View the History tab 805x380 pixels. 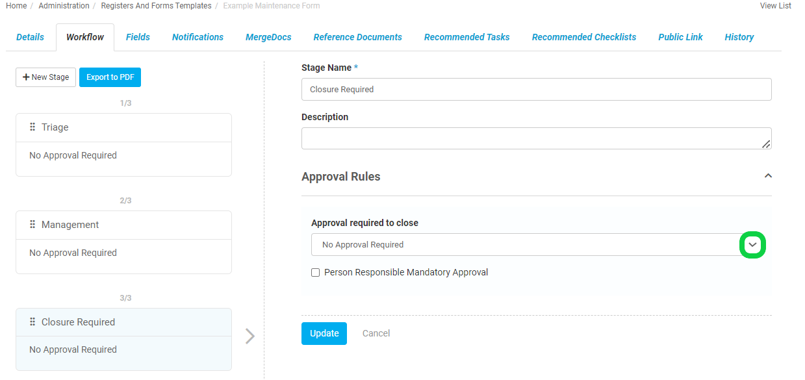click(739, 37)
